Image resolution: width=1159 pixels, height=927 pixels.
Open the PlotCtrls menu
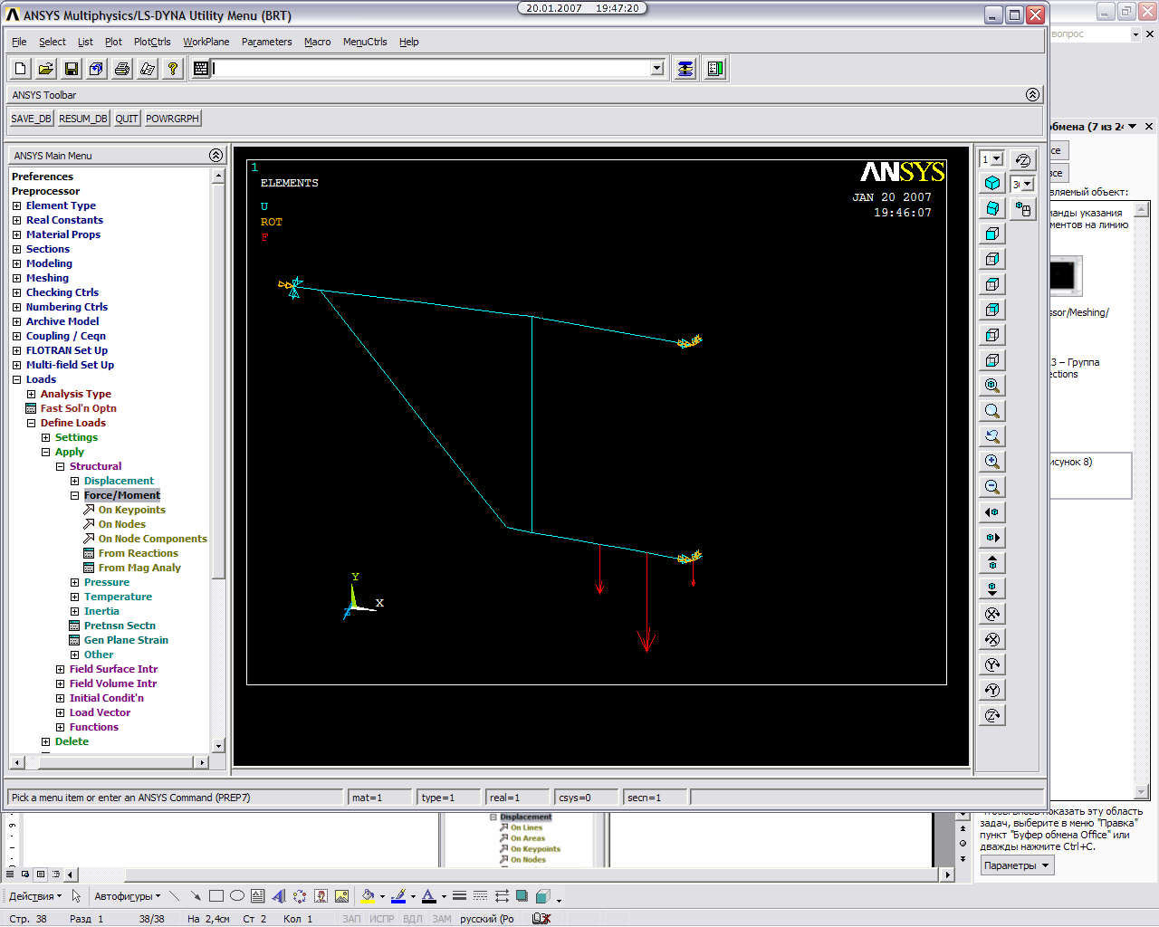tap(152, 42)
